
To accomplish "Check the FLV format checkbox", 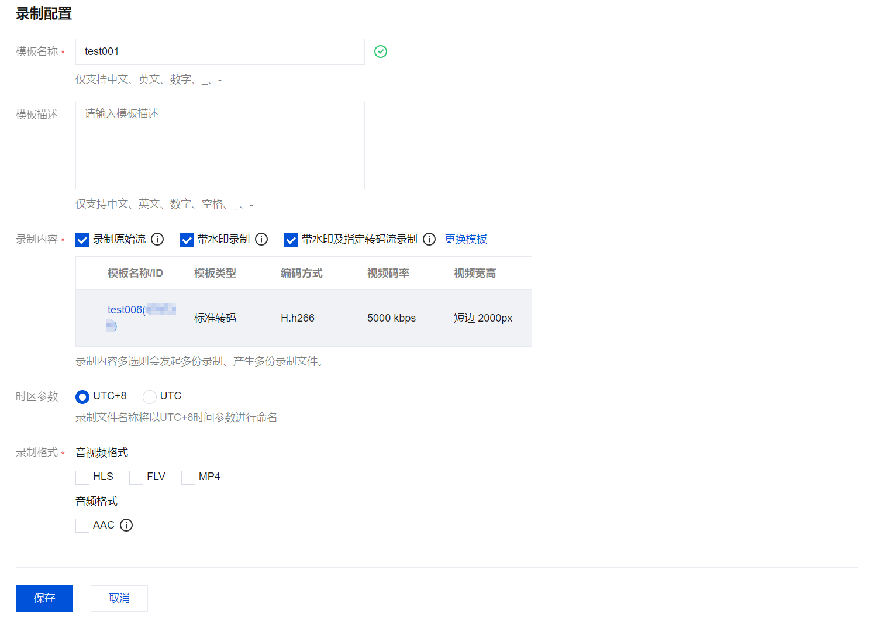I will [x=136, y=478].
